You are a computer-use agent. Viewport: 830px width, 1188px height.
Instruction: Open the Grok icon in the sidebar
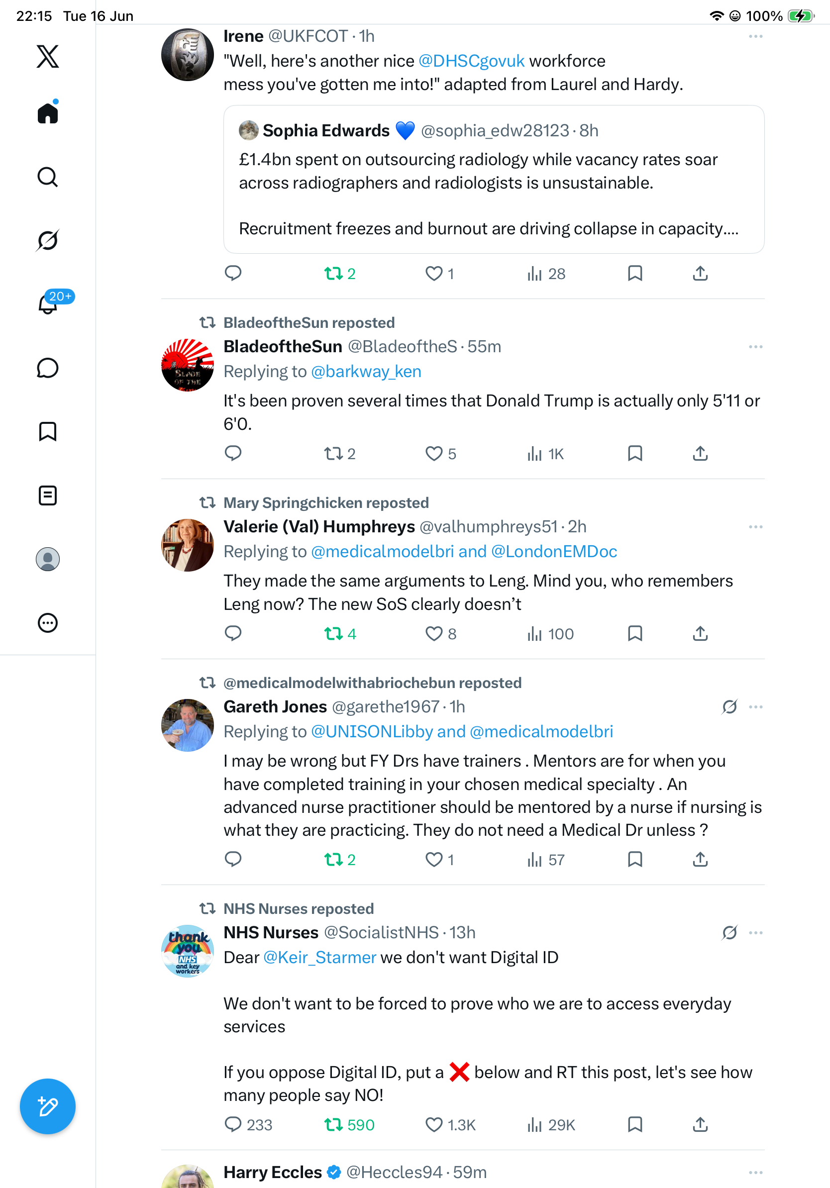[x=48, y=240]
